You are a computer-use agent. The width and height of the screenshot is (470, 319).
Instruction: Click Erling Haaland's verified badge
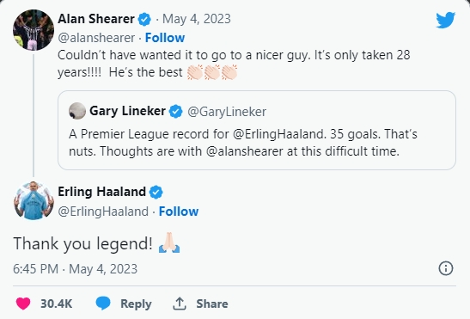156,192
